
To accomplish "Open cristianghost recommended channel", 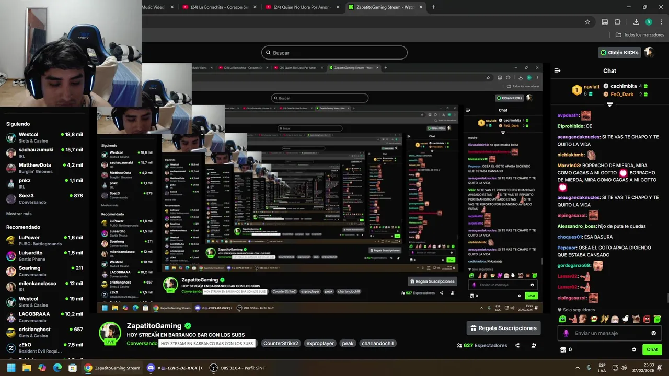I will 44,333.
